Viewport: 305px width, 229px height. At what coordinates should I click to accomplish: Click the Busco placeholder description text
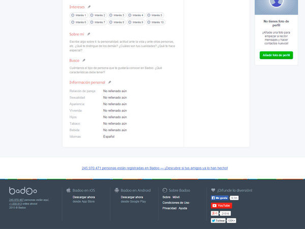116,70
